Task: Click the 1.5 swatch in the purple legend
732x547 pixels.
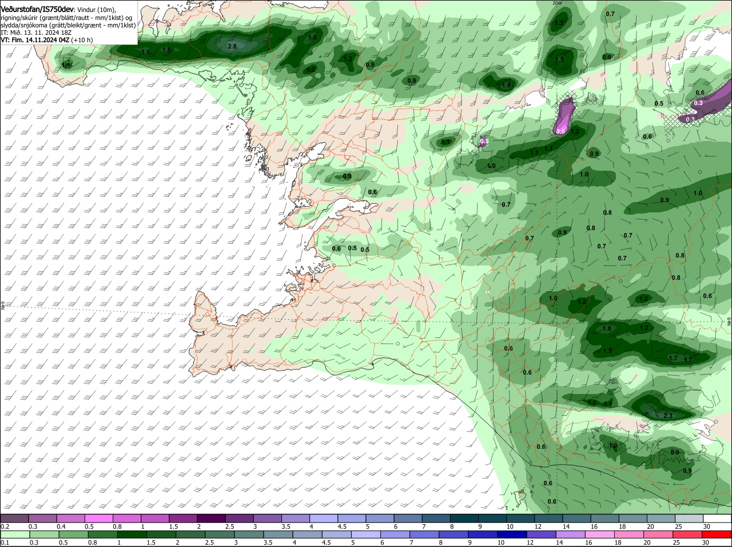Action: [183, 518]
